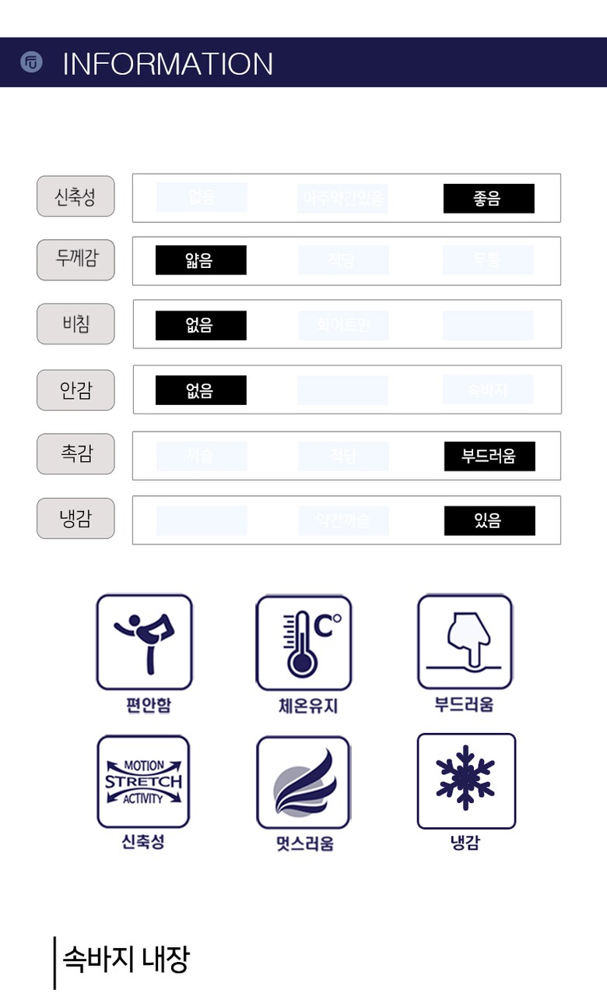Click the 비침 category label button
This screenshot has width=607, height=997.
click(x=75, y=324)
